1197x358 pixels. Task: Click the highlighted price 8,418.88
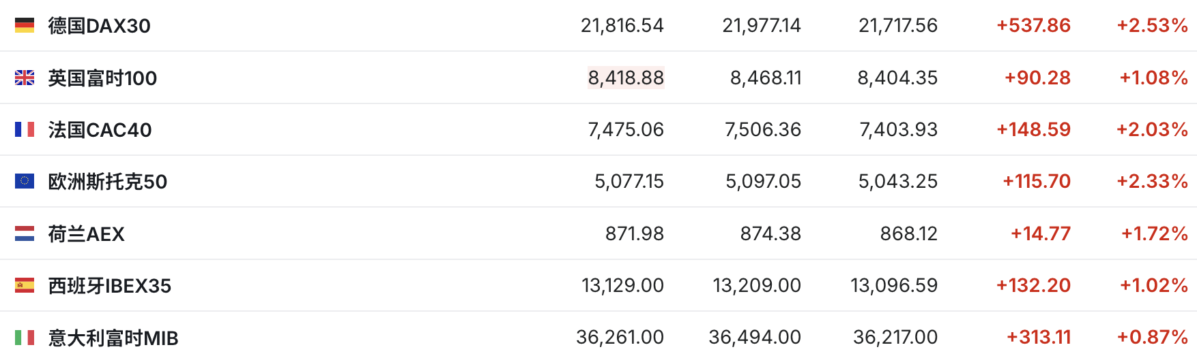click(626, 78)
